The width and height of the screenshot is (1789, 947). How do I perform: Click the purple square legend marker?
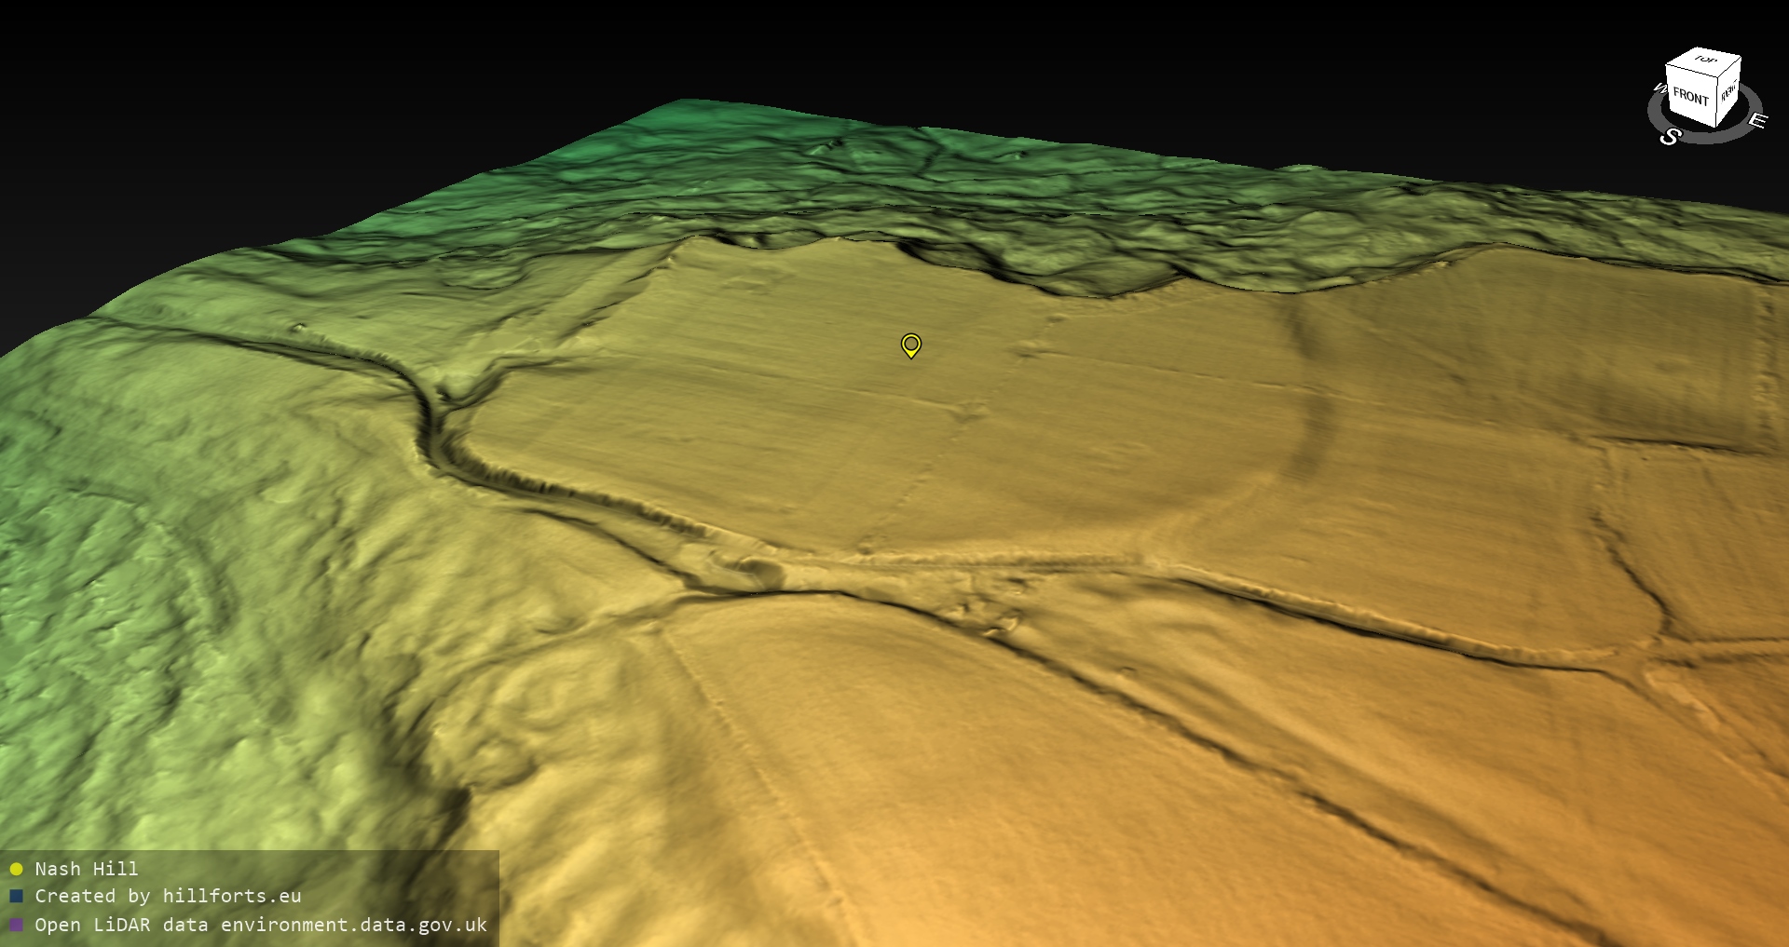point(16,925)
